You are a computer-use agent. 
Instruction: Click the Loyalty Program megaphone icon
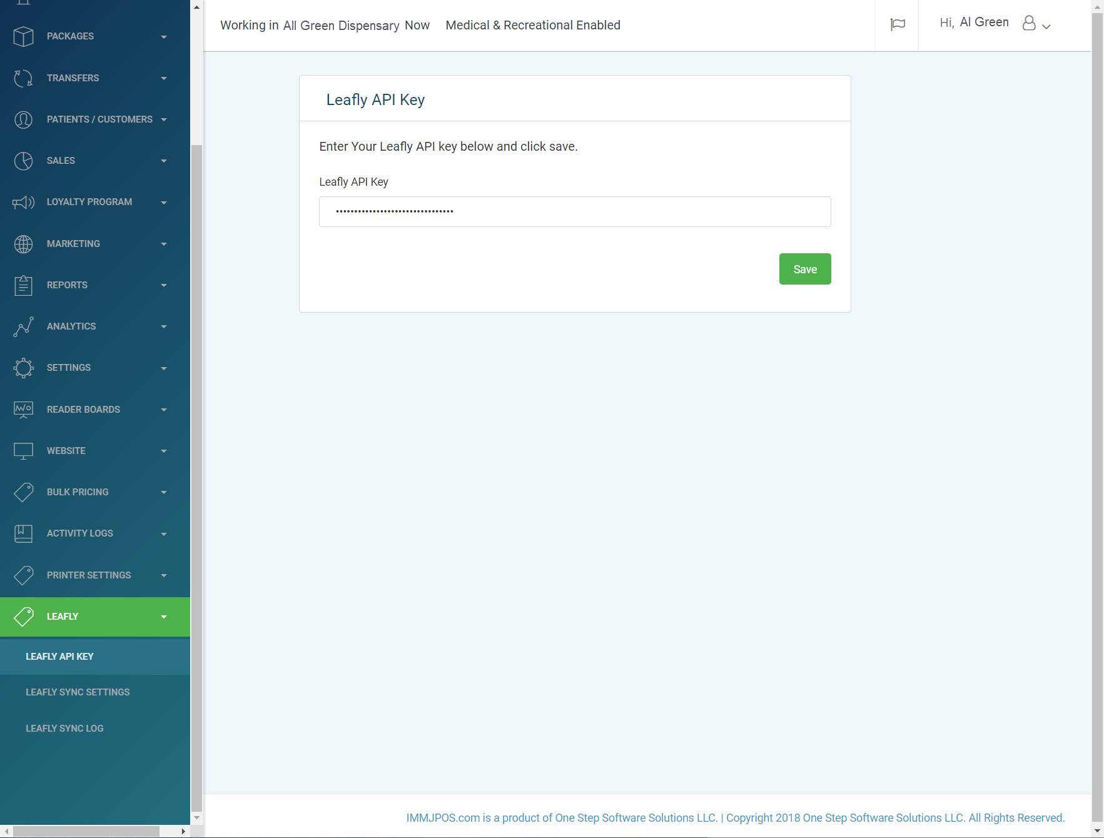23,202
